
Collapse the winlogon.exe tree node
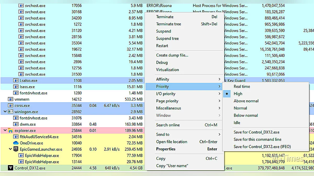[5, 112]
